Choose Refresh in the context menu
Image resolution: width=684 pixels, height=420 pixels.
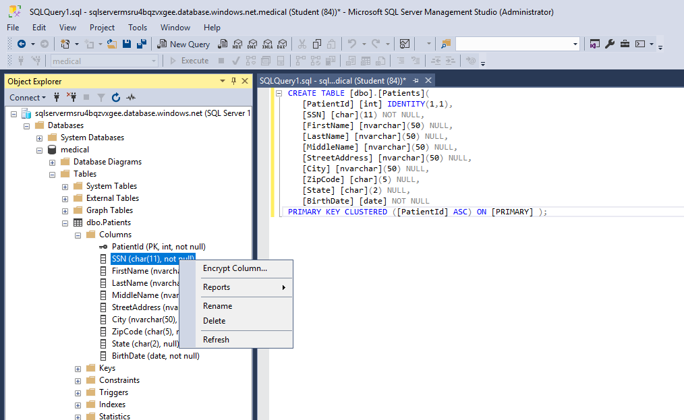coord(236,339)
